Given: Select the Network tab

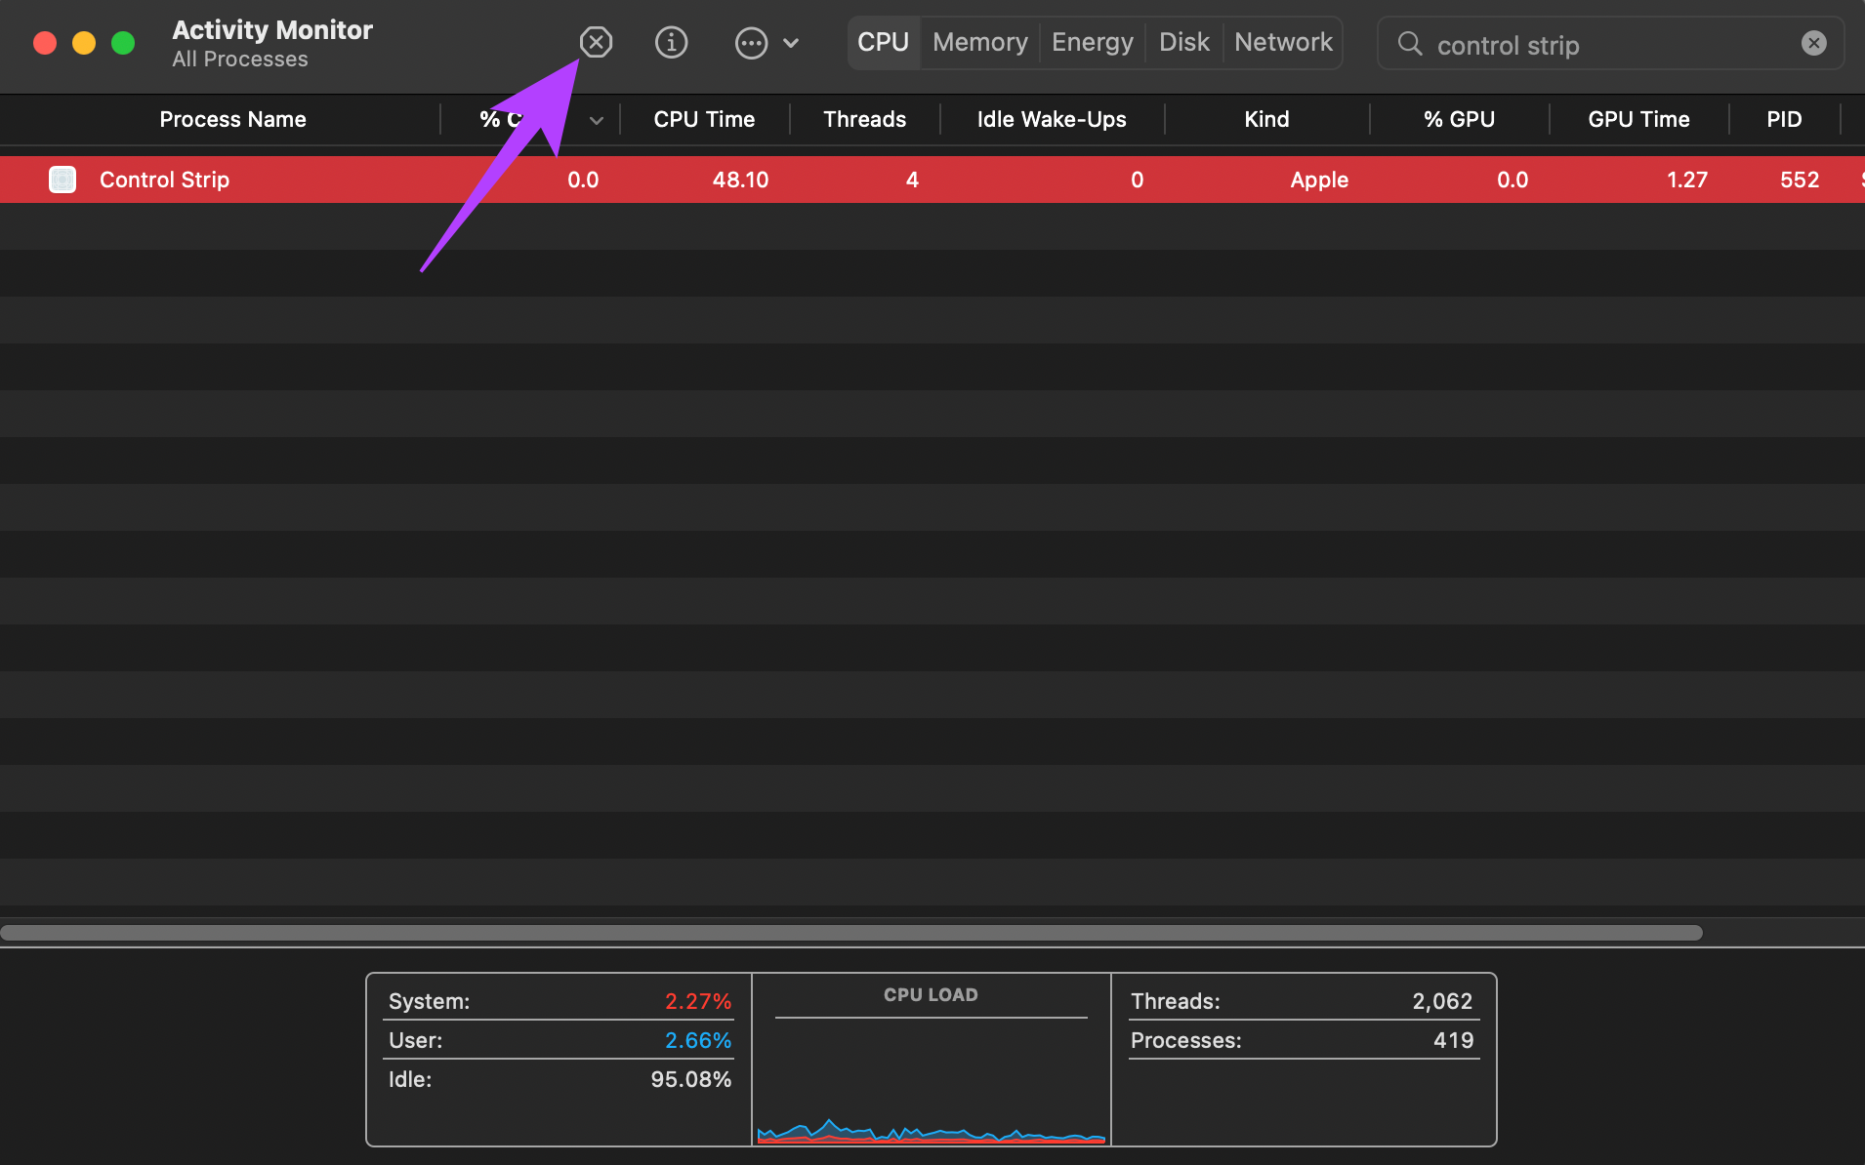Looking at the screenshot, I should click(x=1283, y=43).
